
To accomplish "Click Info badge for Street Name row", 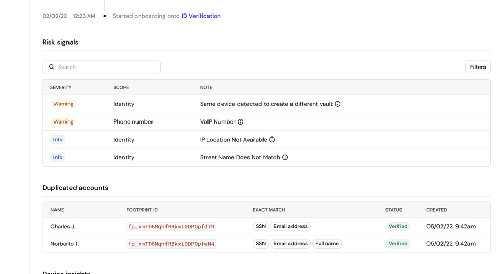I will click(x=58, y=157).
